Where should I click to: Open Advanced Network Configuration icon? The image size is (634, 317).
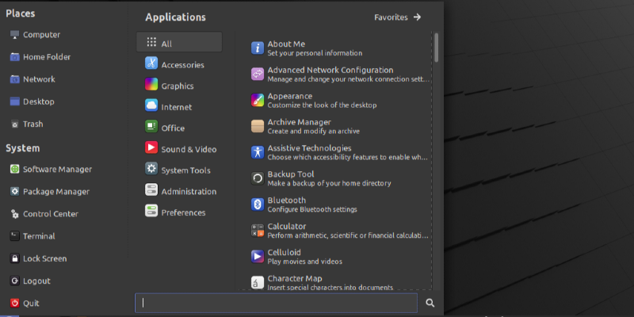(258, 74)
